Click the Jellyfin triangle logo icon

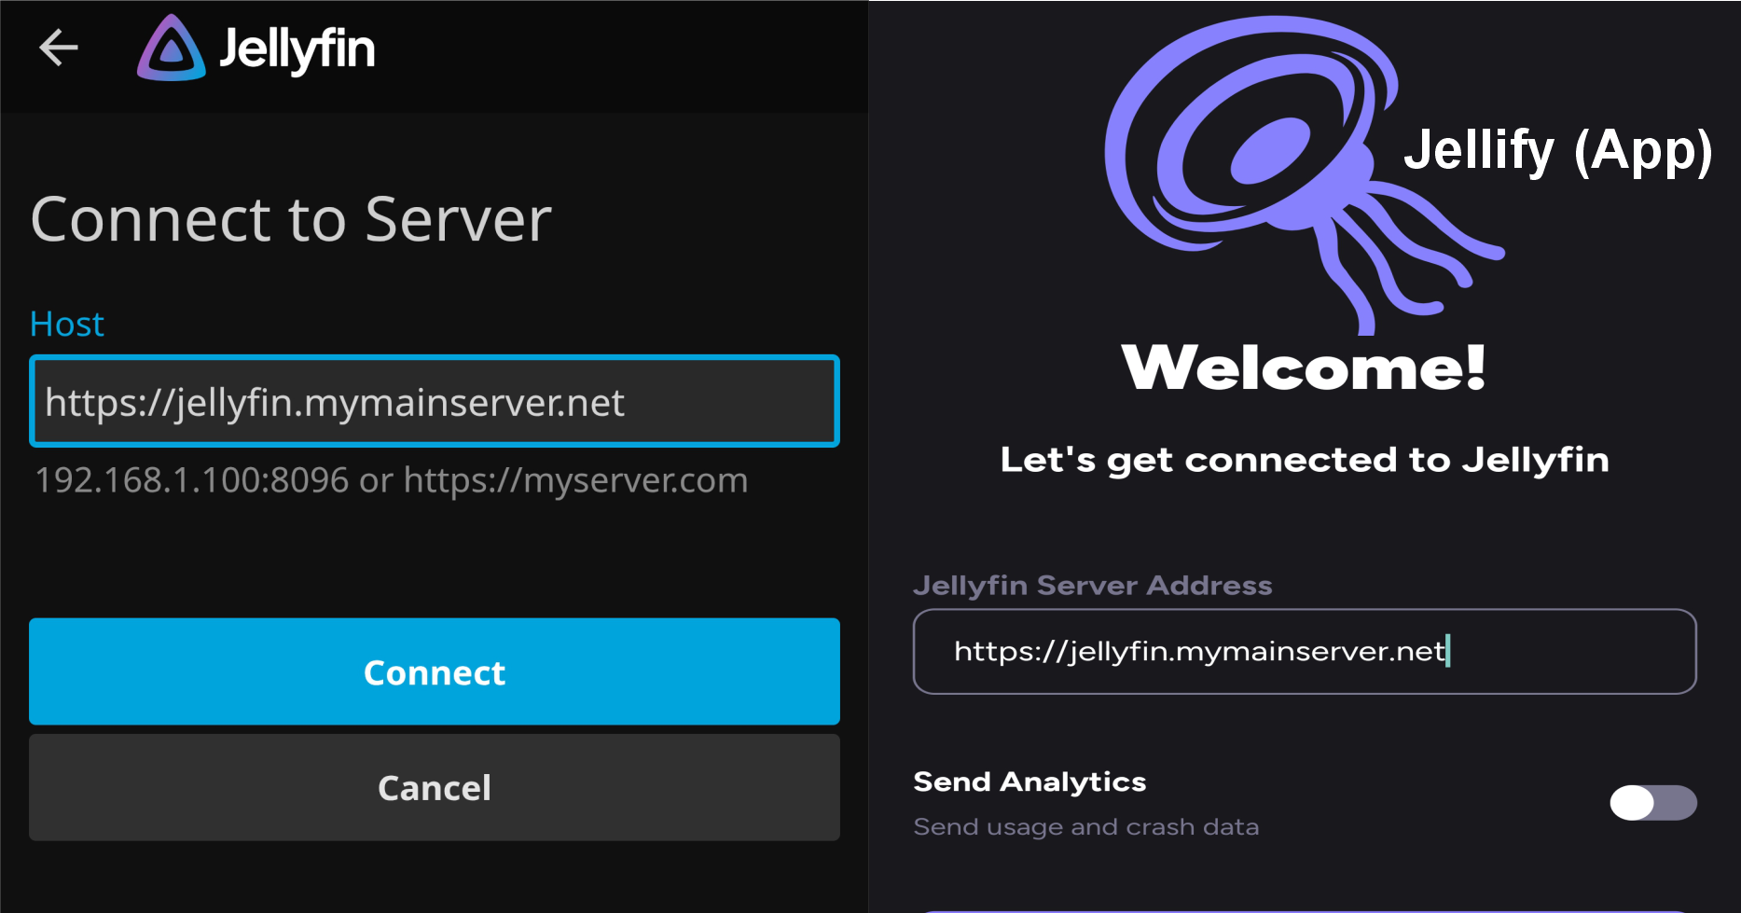pos(172,48)
